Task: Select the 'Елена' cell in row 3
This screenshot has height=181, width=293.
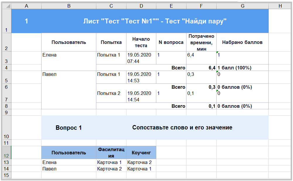Action: click(69, 61)
